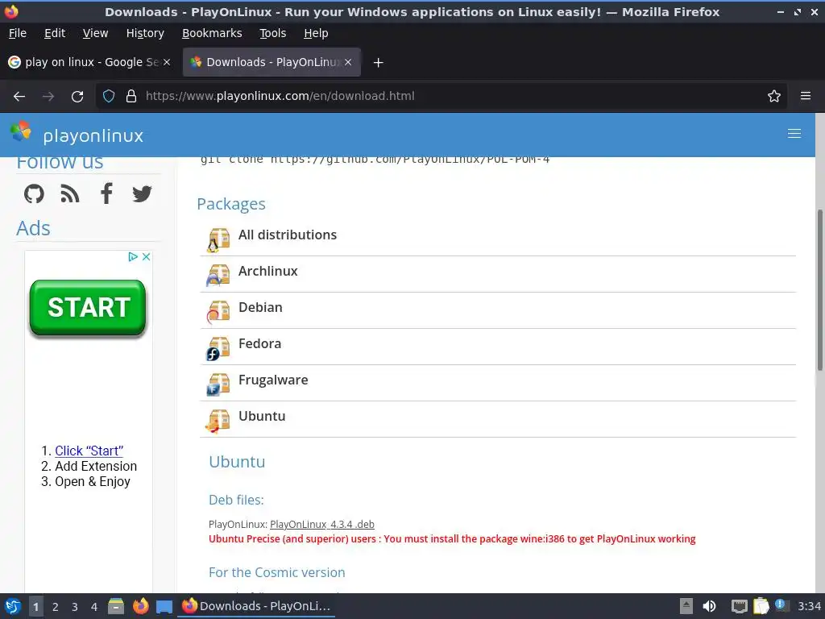The height and width of the screenshot is (619, 825).
Task: Expand the Fedora section
Action: click(498, 347)
